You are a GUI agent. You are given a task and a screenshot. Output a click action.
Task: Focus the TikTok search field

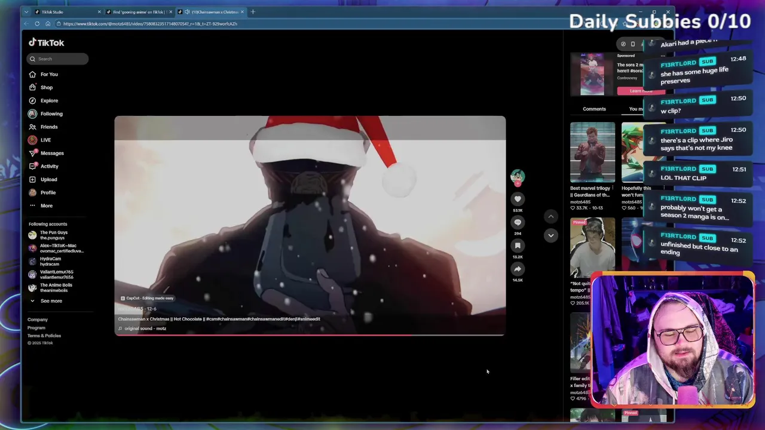(57, 59)
